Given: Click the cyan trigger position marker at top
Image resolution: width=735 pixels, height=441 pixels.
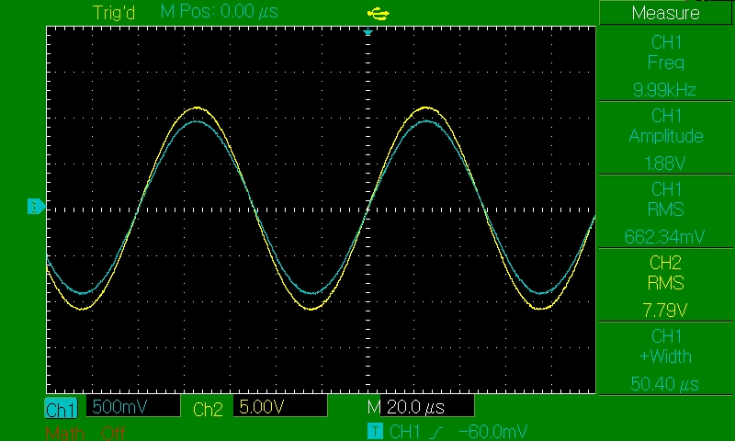Looking at the screenshot, I should 367,33.
